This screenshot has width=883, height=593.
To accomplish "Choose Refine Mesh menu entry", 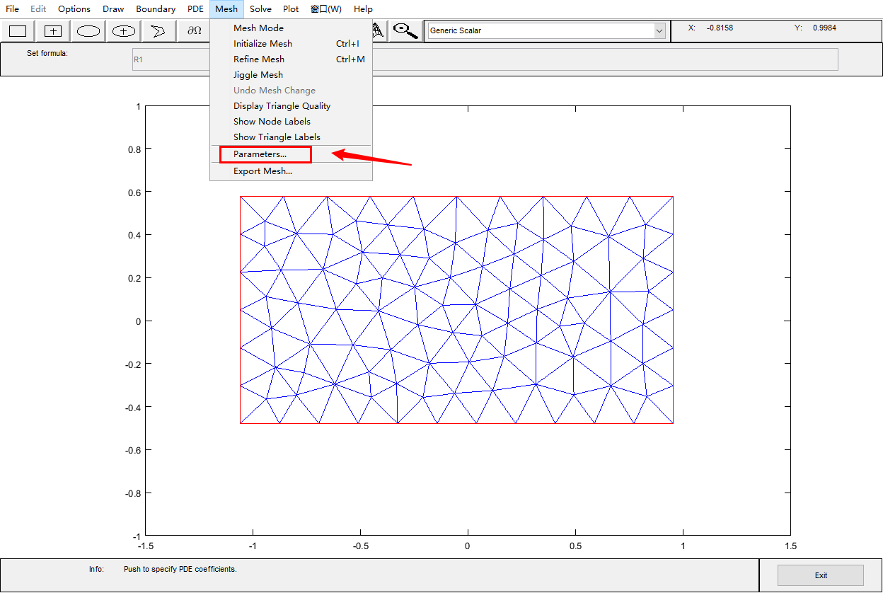I will coord(291,59).
